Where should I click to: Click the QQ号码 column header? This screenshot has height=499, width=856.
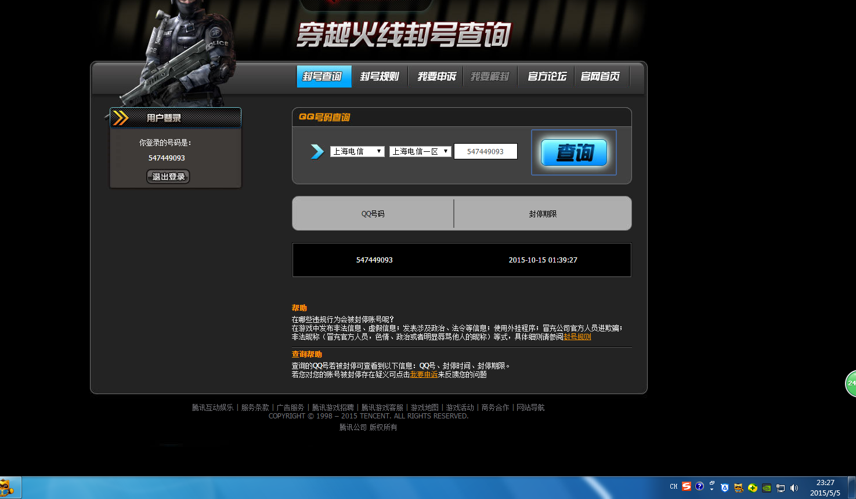373,214
